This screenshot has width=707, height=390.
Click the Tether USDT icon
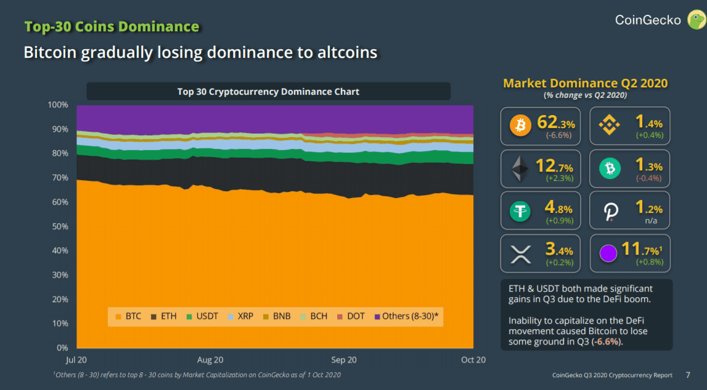(x=520, y=211)
